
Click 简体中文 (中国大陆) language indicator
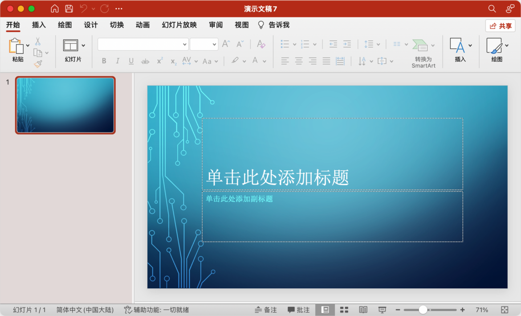(85, 310)
